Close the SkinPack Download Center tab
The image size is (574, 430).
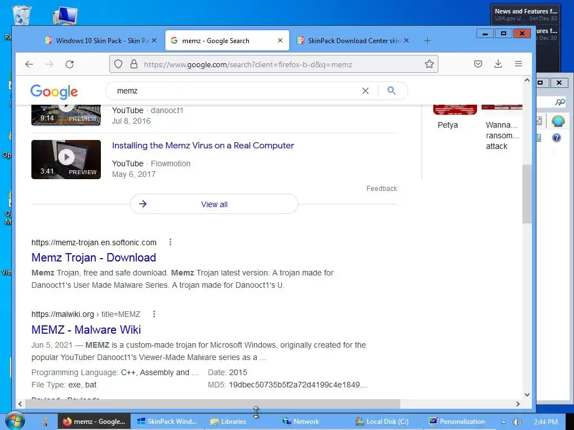406,40
